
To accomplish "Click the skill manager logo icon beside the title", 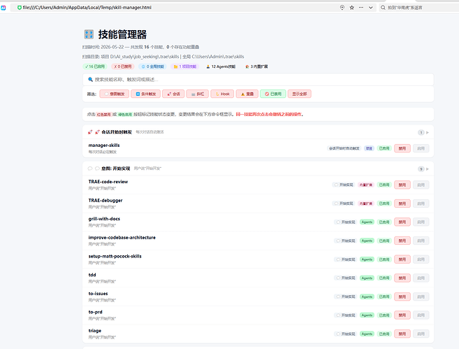I will (89, 34).
